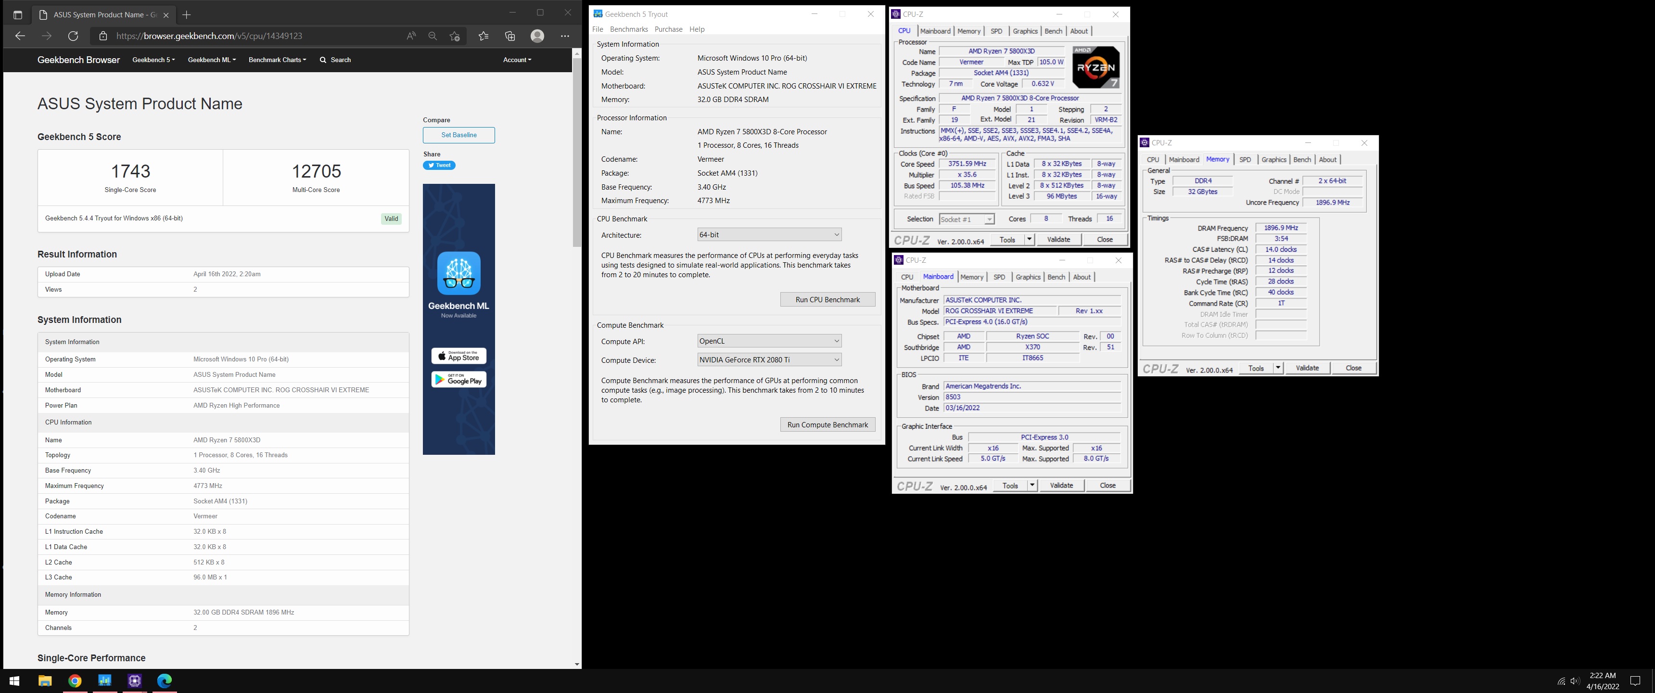1655x693 pixels.
Task: Open the notification center icon
Action: click(x=1636, y=681)
